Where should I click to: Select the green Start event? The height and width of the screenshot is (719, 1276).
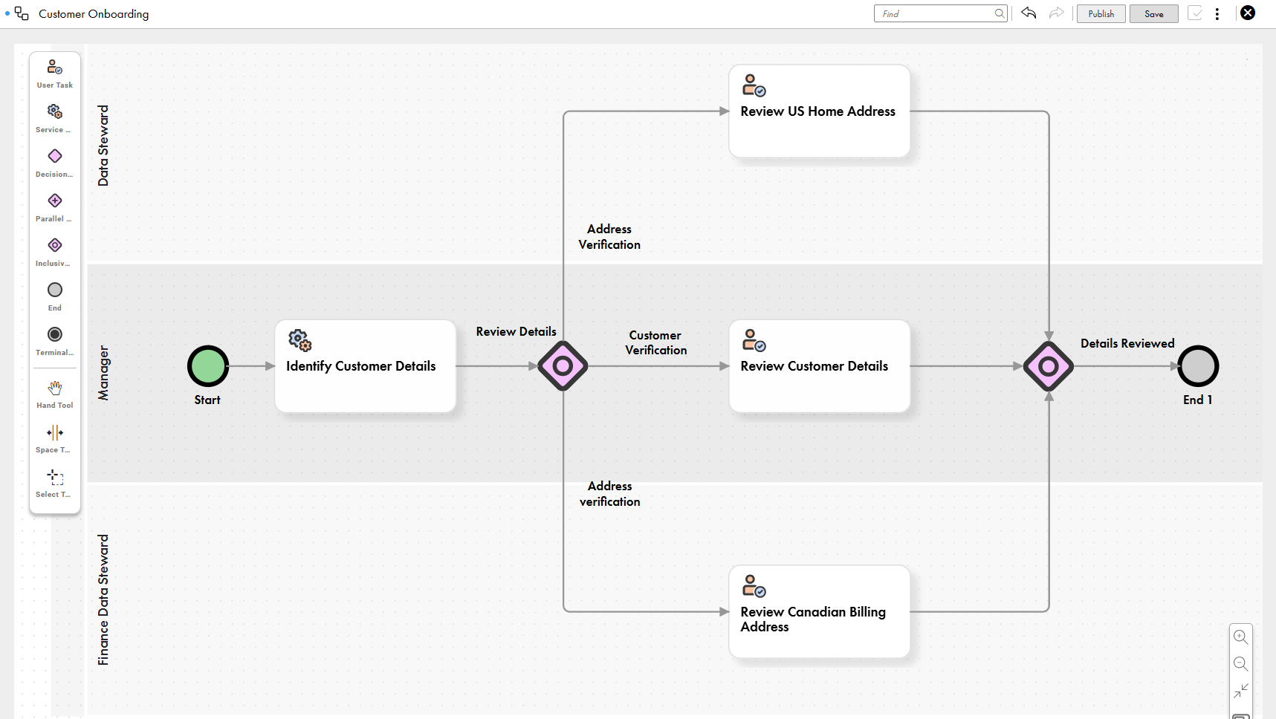coord(208,366)
